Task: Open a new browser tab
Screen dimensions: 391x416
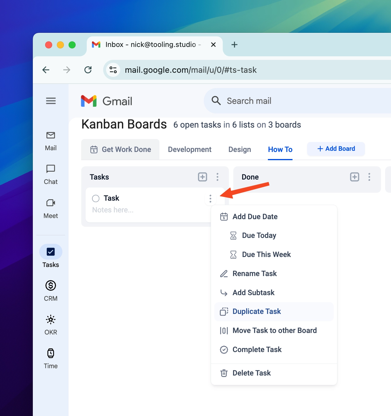Action: tap(234, 45)
